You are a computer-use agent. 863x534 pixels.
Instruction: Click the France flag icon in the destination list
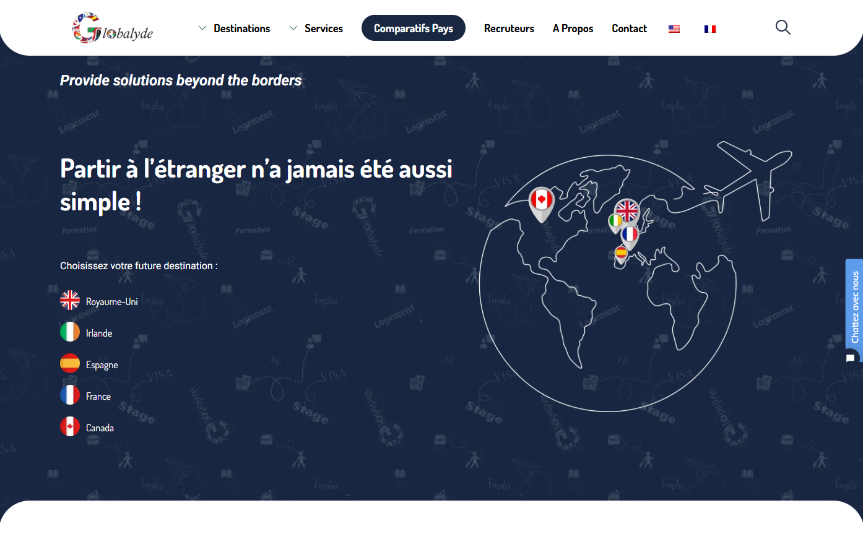[x=70, y=395]
